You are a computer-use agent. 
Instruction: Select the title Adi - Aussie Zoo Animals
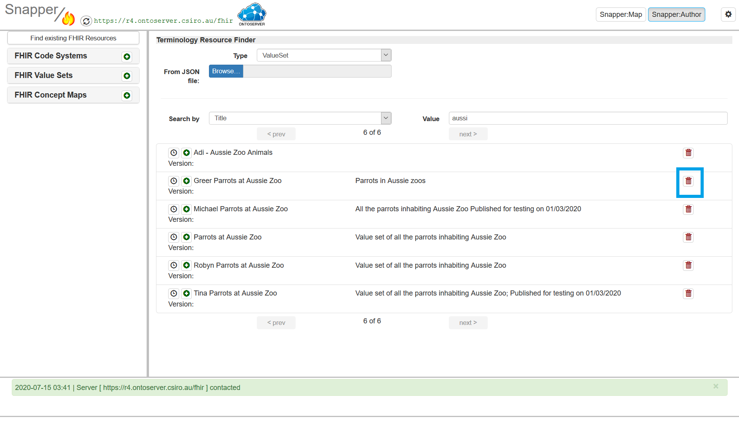tap(233, 152)
